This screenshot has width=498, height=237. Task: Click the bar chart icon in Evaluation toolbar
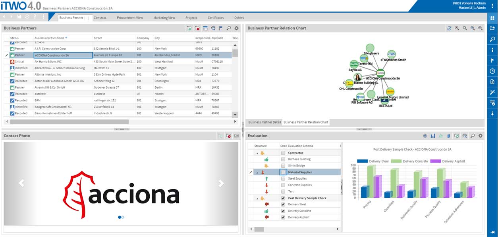(433, 136)
